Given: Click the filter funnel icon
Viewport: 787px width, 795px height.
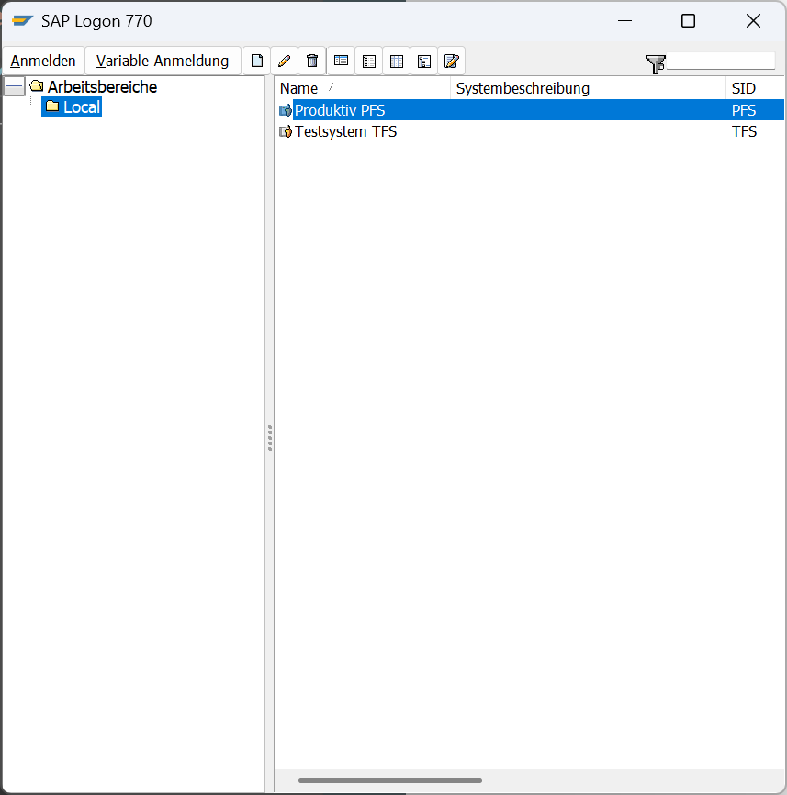Looking at the screenshot, I should (655, 63).
